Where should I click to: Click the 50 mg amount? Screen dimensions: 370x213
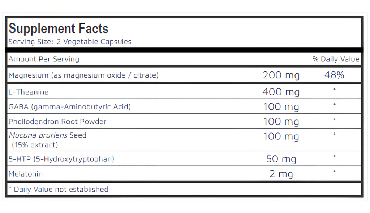tap(281, 159)
